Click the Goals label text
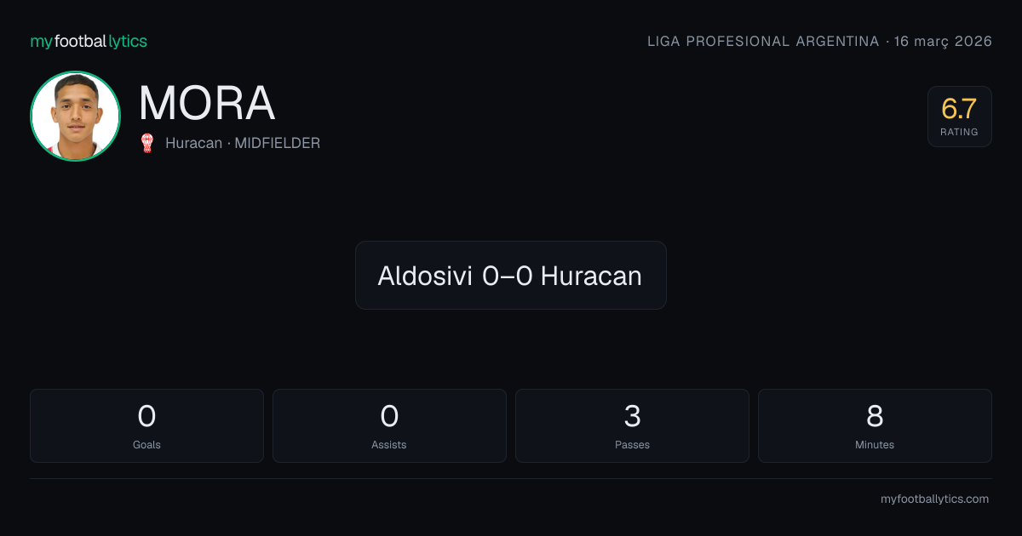This screenshot has width=1022, height=536. 146,445
